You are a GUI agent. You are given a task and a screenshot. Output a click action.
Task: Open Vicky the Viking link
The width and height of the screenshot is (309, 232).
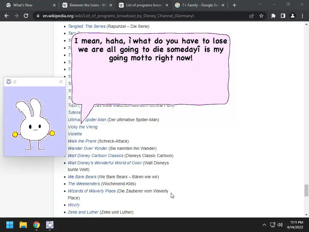(x=83, y=127)
